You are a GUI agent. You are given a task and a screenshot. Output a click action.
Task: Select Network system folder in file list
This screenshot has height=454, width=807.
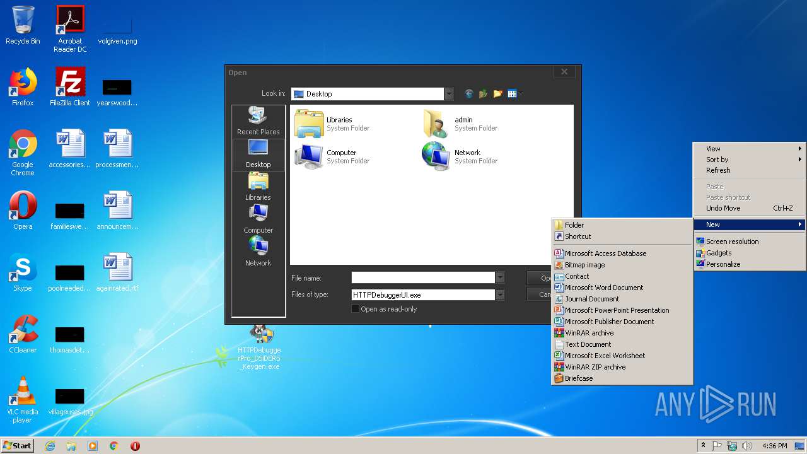coord(461,156)
